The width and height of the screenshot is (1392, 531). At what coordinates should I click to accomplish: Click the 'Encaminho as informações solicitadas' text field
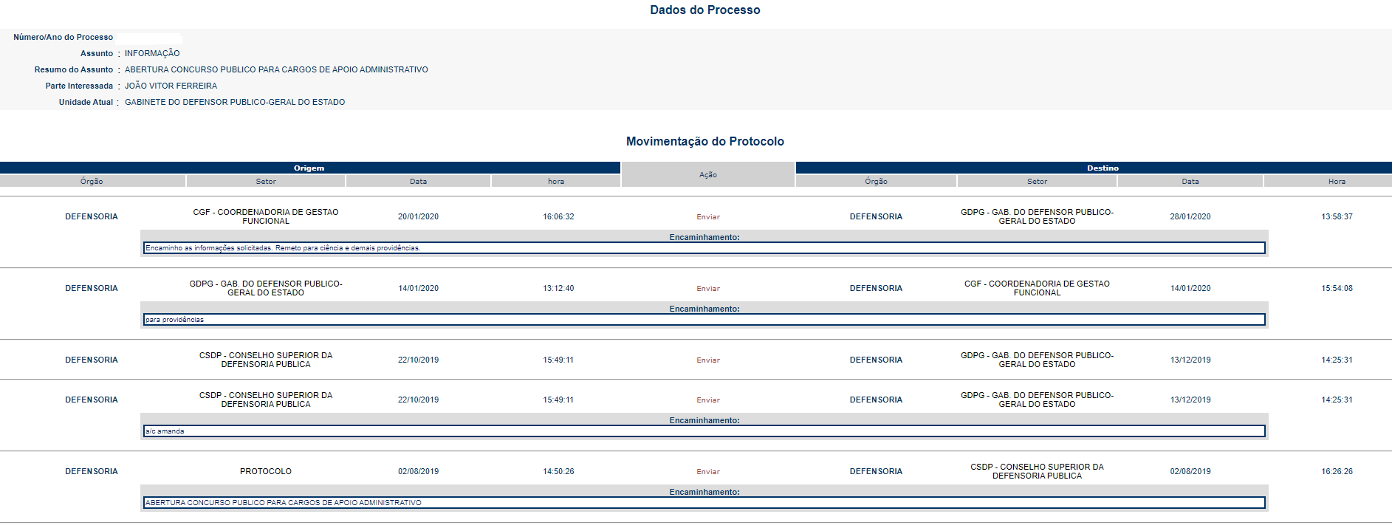(x=704, y=248)
